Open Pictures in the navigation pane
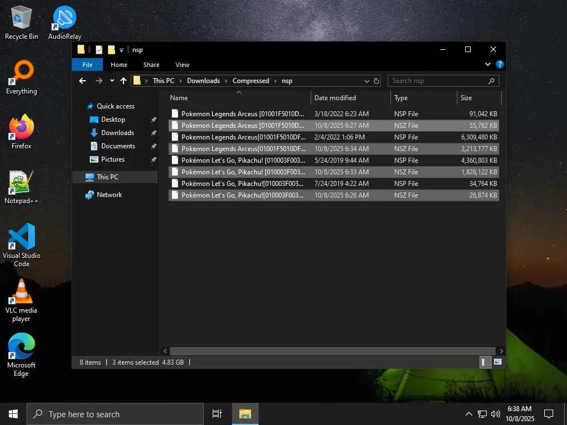 pos(112,159)
